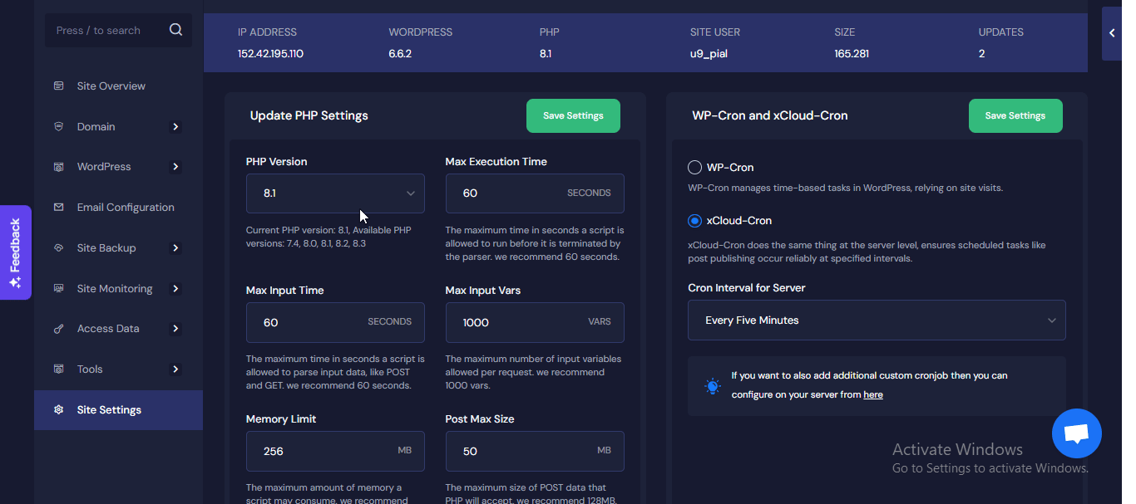Open the live chat bubble
This screenshot has height=504, width=1136.
[x=1077, y=433]
